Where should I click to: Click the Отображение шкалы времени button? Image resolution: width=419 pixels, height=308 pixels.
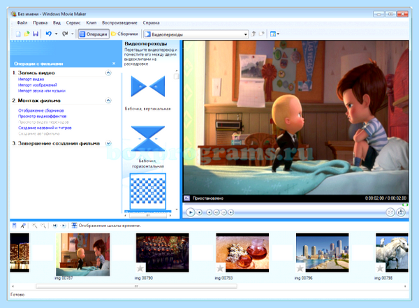(106, 226)
